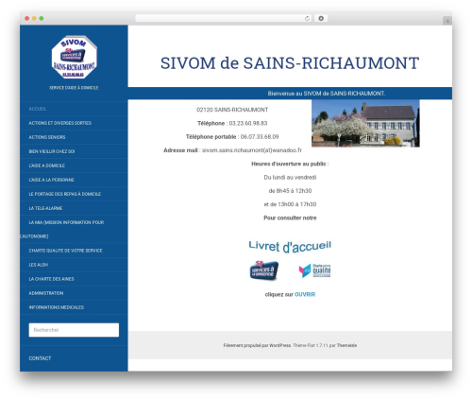
Task: Open the OUVRIR link
Action: 305,294
